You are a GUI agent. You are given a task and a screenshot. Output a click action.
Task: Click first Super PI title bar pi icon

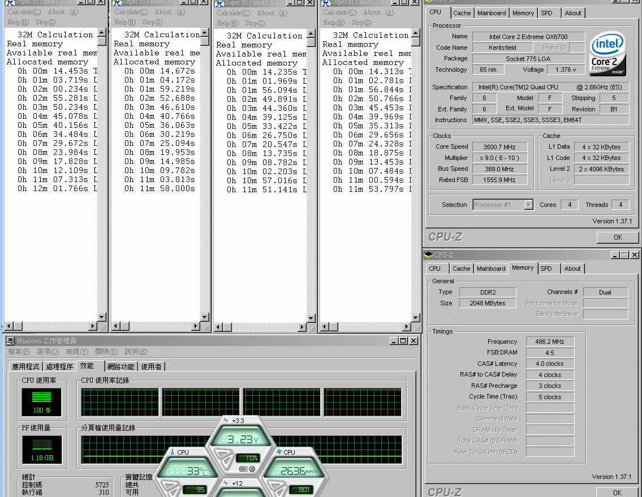point(10,2)
